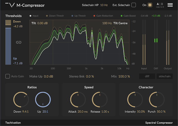The height and width of the screenshot is (126, 178).
Task: Click the -2.5 dB output reading
Action: [168, 16]
